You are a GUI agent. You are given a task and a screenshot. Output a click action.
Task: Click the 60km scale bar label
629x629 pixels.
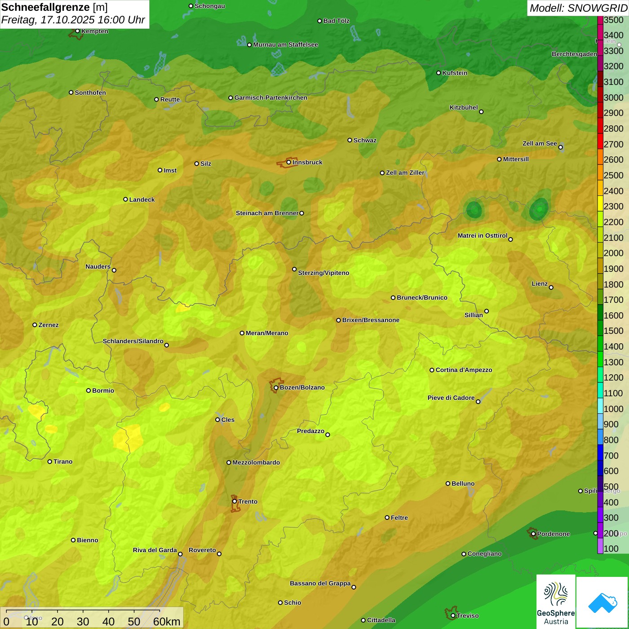tap(167, 621)
